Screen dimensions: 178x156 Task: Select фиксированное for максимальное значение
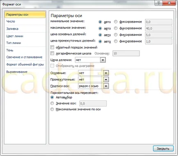pyautogui.click(x=116, y=28)
